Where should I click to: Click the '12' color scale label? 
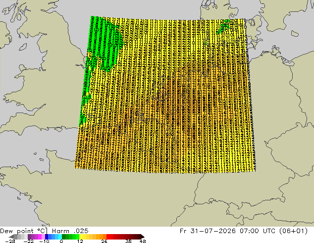80,241
